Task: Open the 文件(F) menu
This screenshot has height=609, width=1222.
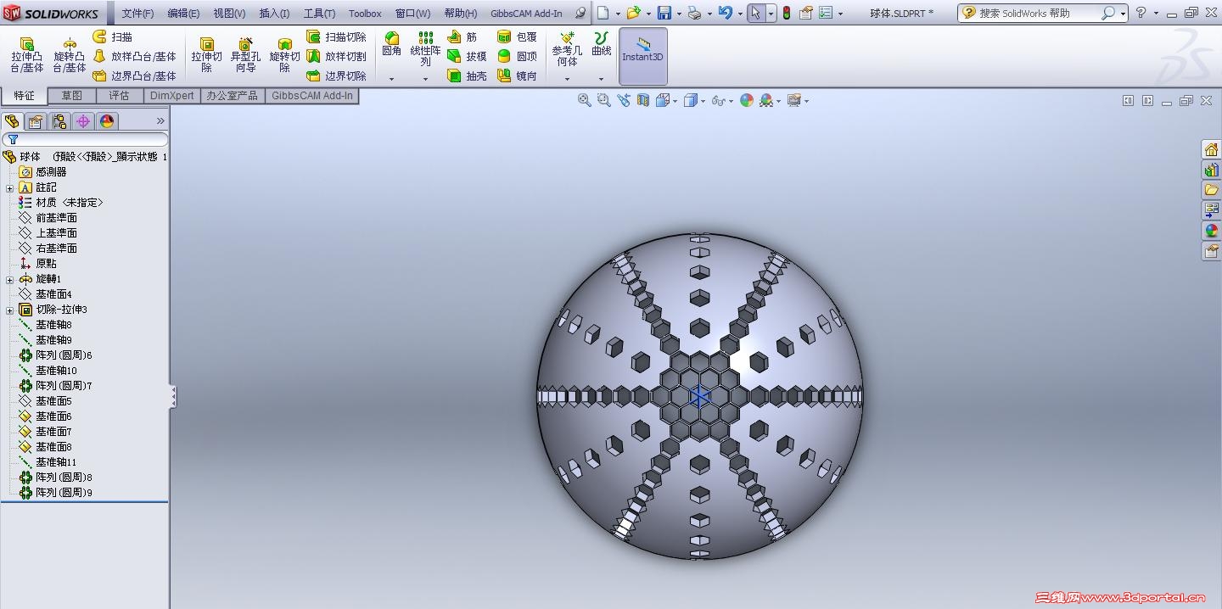Action: [x=137, y=14]
